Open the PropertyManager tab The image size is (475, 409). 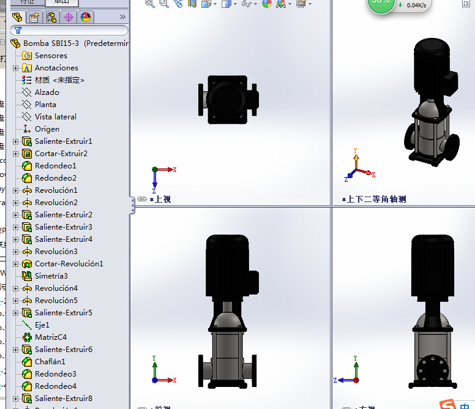pos(34,17)
